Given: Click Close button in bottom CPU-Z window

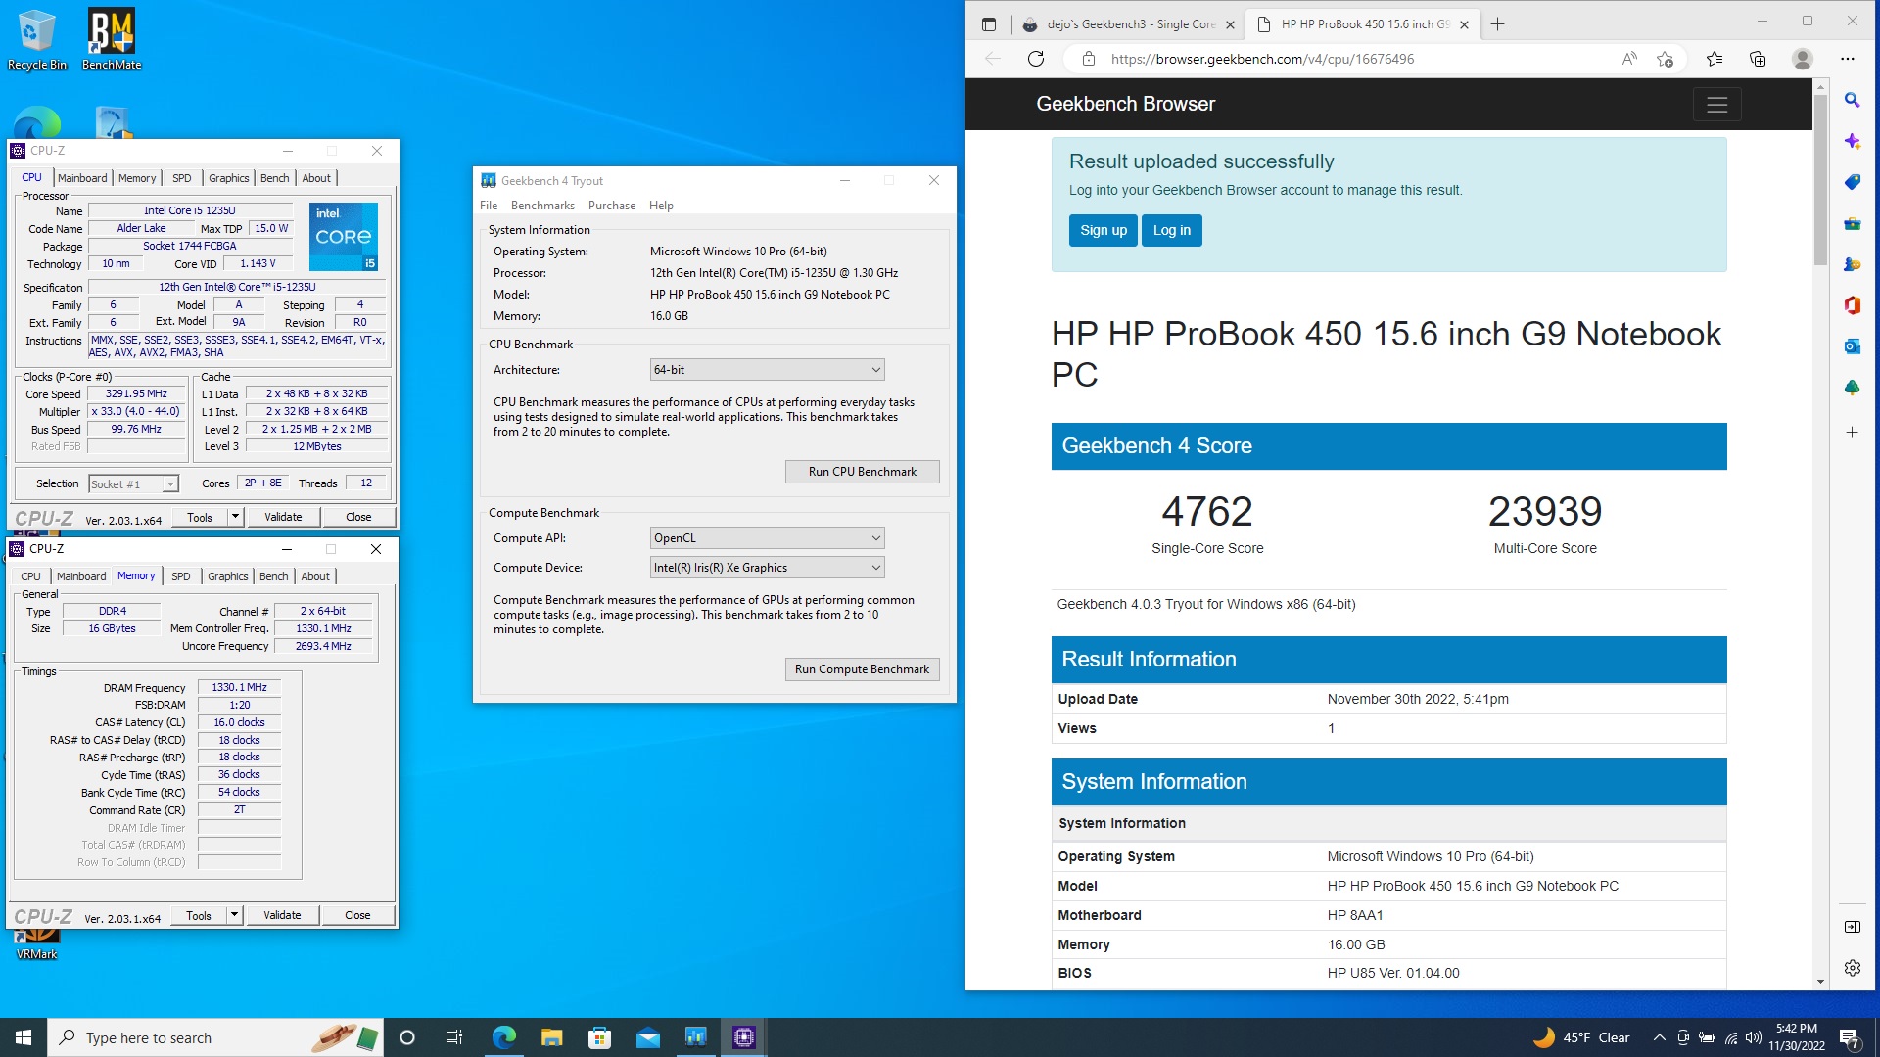Looking at the screenshot, I should click(x=357, y=915).
